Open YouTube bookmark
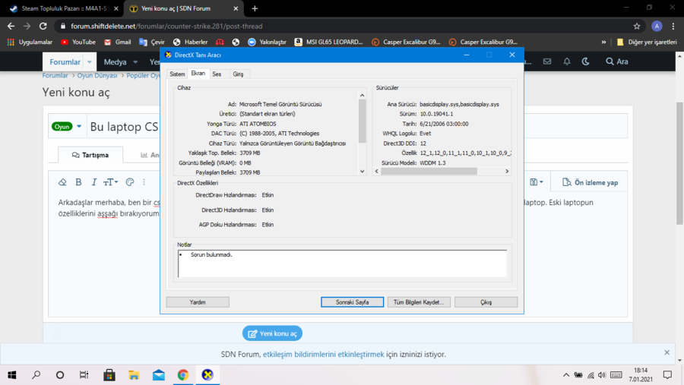Image resolution: width=684 pixels, height=385 pixels. pos(78,42)
